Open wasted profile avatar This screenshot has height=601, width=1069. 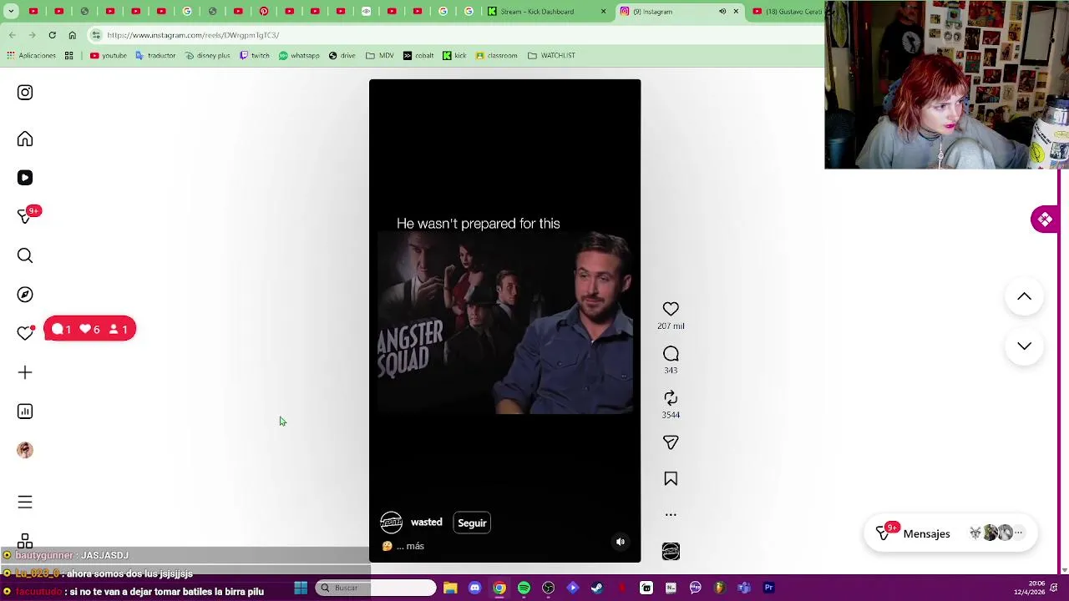pyautogui.click(x=391, y=523)
